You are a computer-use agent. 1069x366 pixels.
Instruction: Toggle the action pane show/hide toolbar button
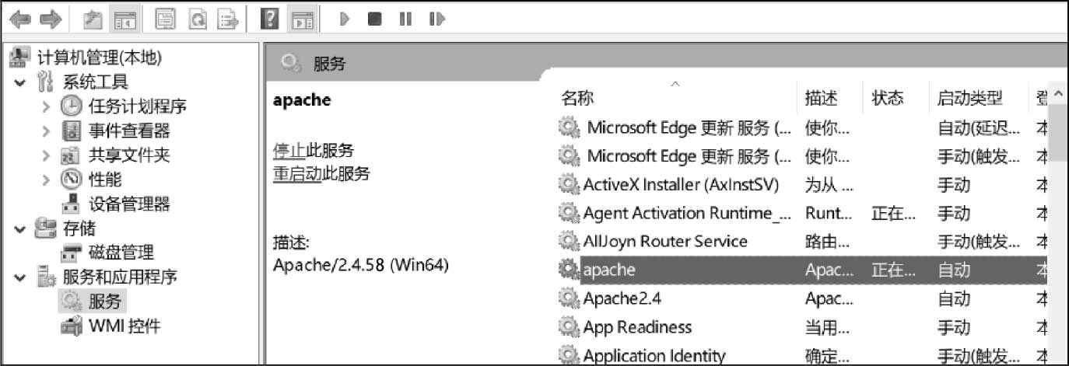tap(302, 19)
